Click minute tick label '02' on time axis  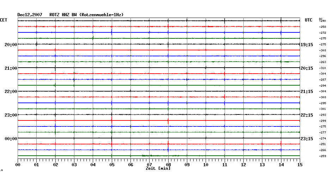point(55,165)
